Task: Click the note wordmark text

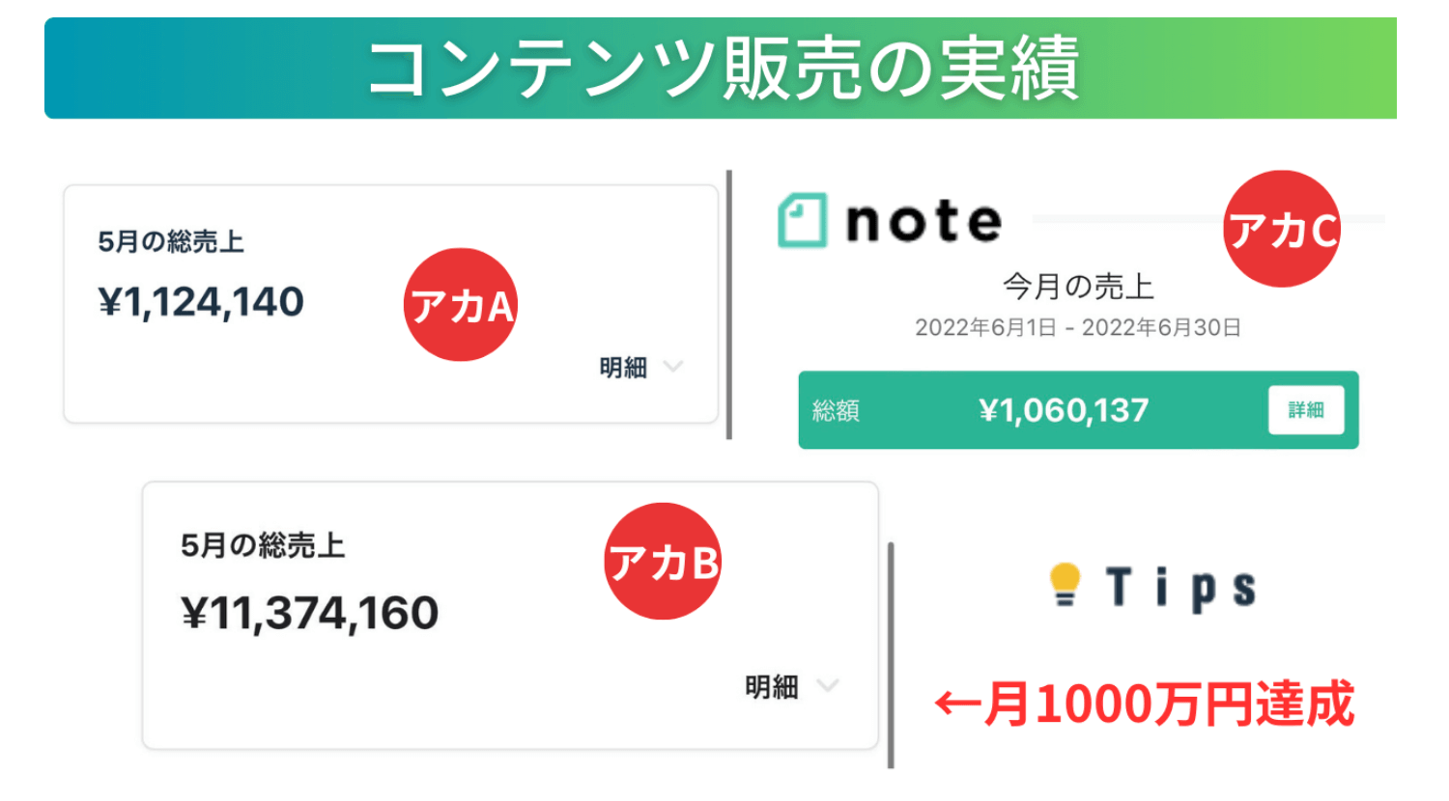Action: (x=923, y=221)
